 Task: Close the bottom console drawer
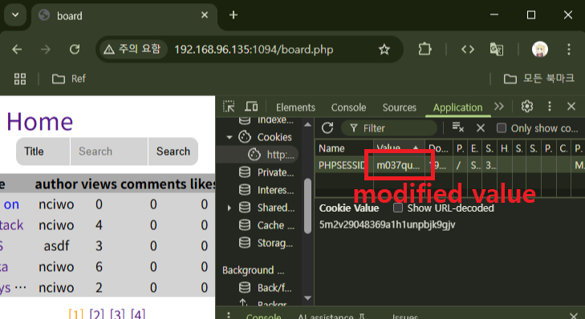574,316
